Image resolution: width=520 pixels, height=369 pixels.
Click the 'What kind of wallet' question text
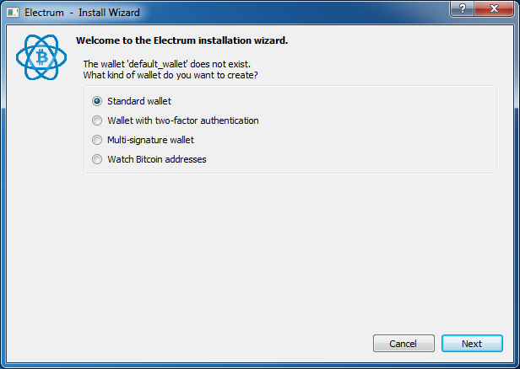(170, 76)
